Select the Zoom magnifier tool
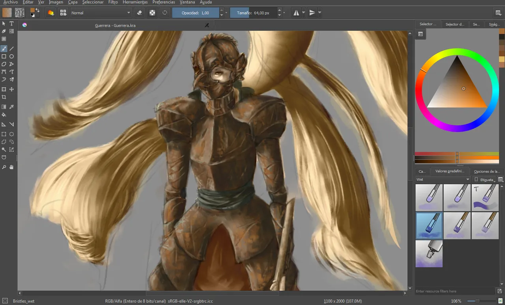 (4, 167)
